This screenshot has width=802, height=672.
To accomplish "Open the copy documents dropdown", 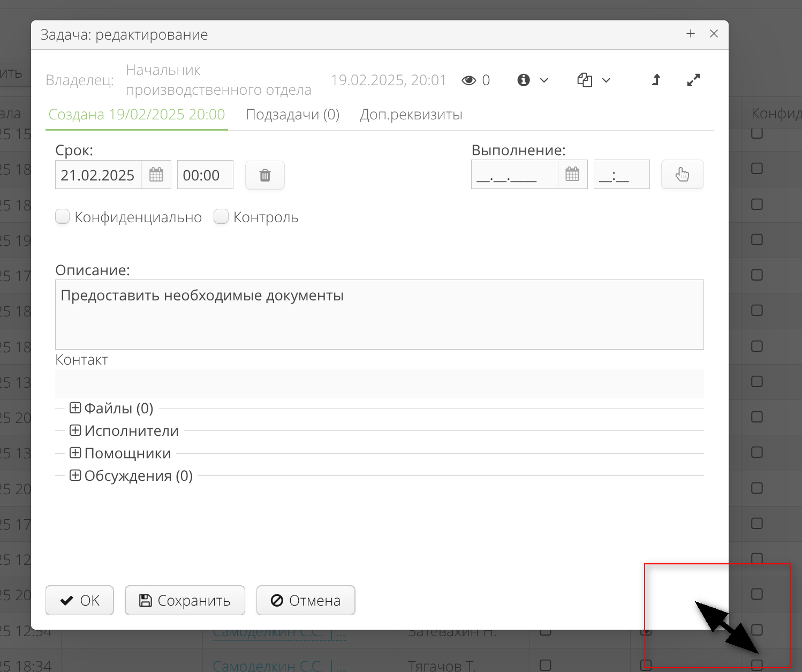I will [593, 80].
